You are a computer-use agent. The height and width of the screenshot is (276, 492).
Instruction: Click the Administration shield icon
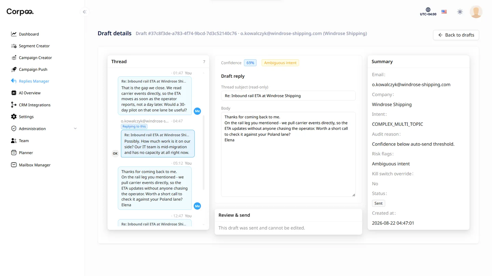click(x=14, y=128)
